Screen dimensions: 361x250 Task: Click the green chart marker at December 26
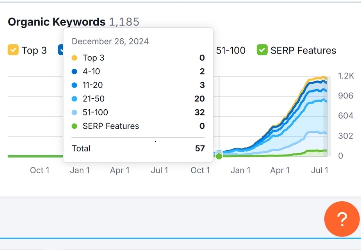point(219,156)
